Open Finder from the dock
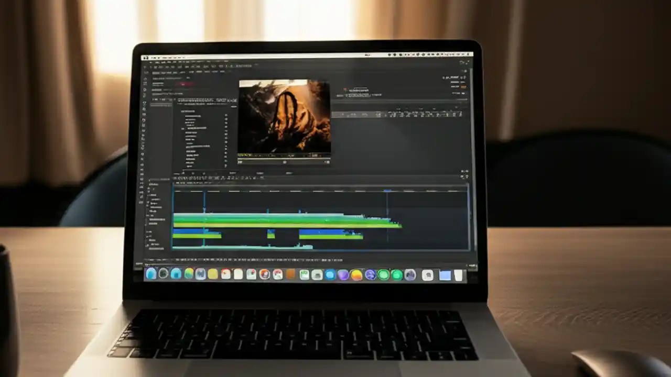The height and width of the screenshot is (377, 671). (x=154, y=275)
